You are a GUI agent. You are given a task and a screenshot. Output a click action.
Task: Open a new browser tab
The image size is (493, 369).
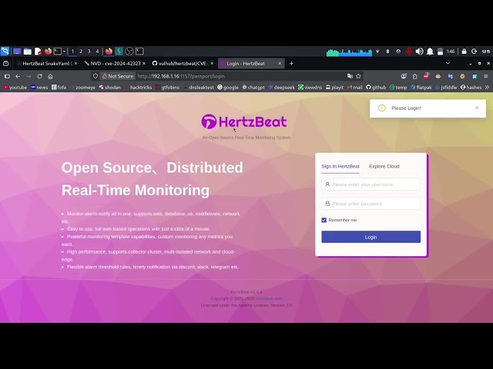291,63
